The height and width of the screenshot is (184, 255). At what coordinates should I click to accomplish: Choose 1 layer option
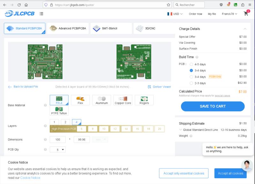pos(54,122)
